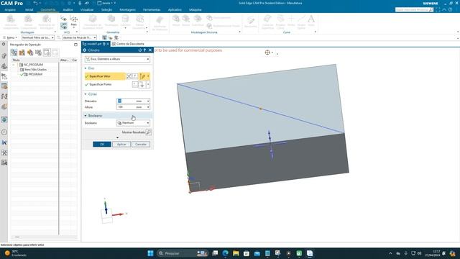Select PROGRAM tree item
This screenshot has height=259, width=460.
pyautogui.click(x=35, y=74)
